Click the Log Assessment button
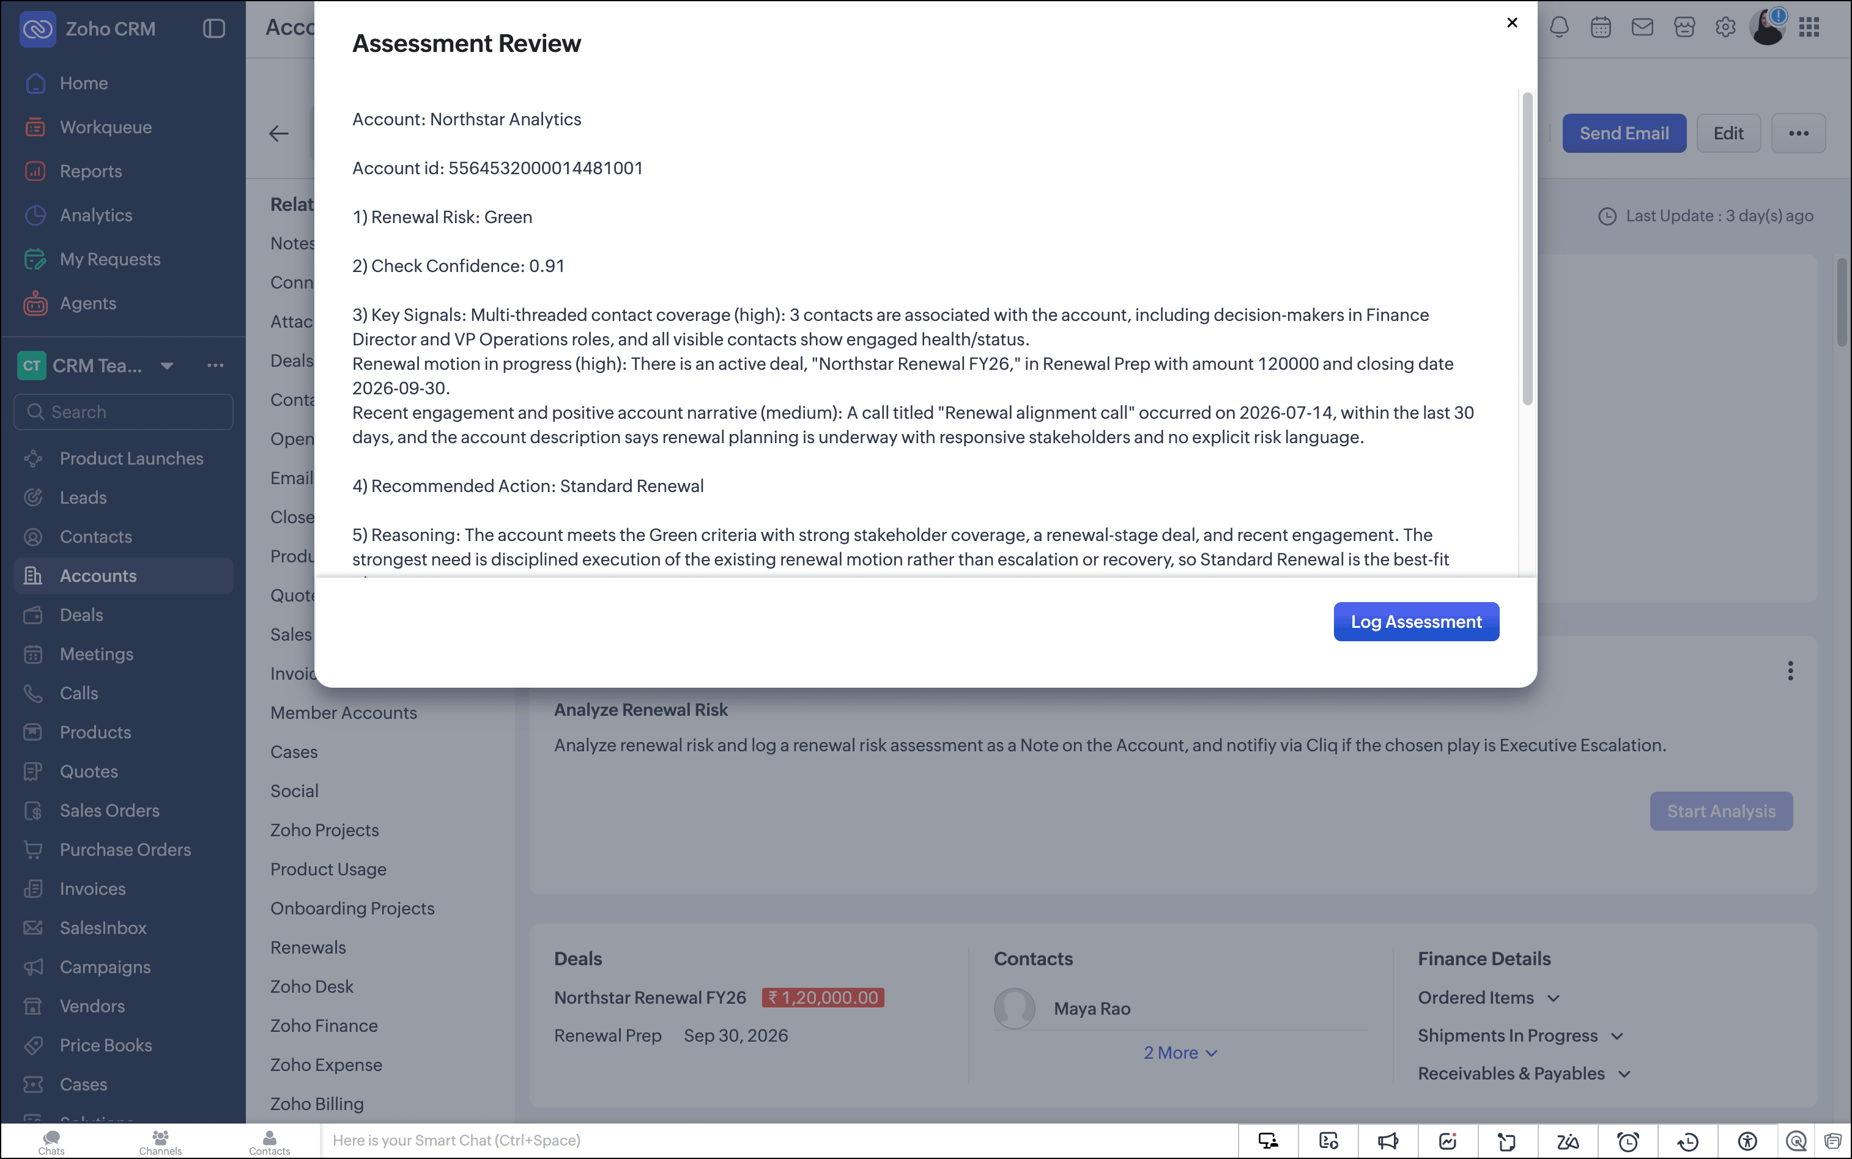The width and height of the screenshot is (1852, 1159). coord(1416,622)
